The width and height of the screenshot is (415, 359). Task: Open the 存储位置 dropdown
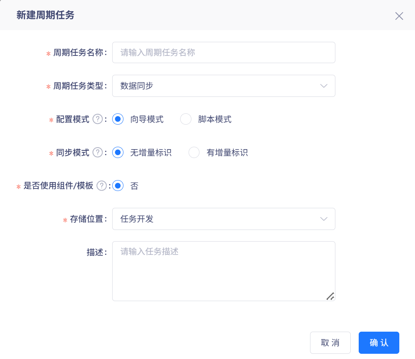223,219
